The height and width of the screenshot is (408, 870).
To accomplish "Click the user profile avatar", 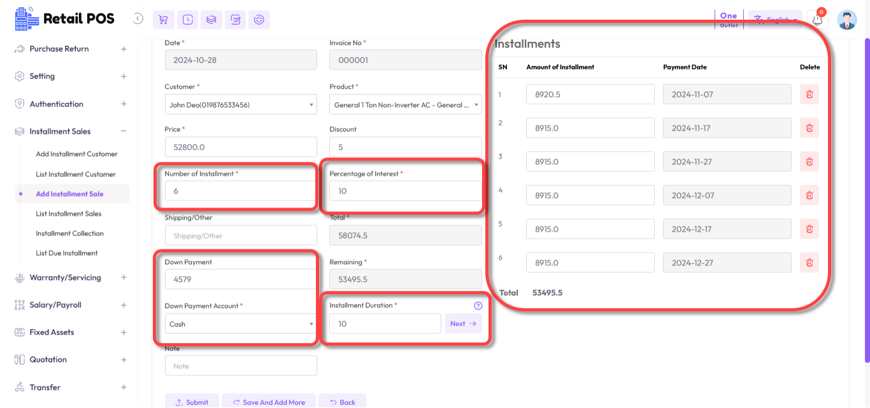I will coord(846,20).
